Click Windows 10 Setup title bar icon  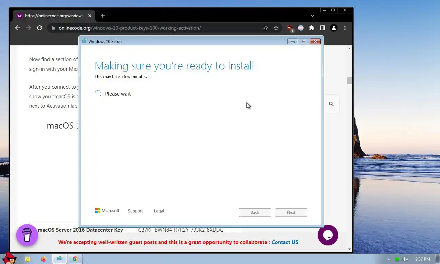[x=84, y=41]
